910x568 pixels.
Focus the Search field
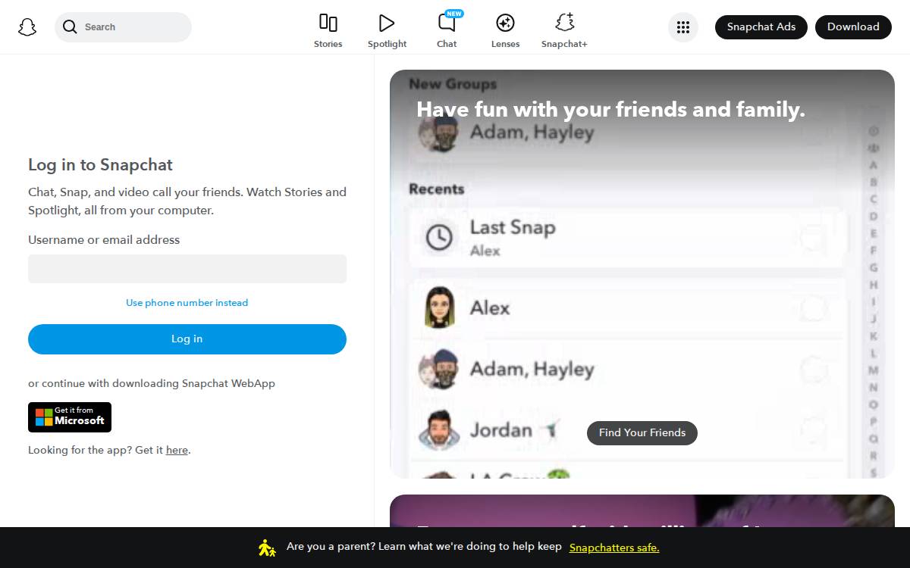coord(123,27)
